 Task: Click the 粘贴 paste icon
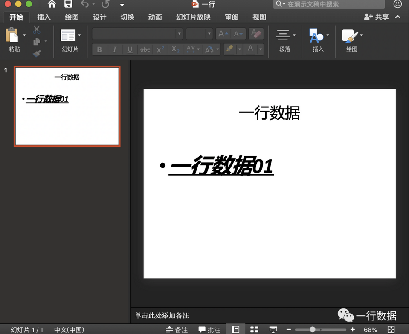pos(12,35)
